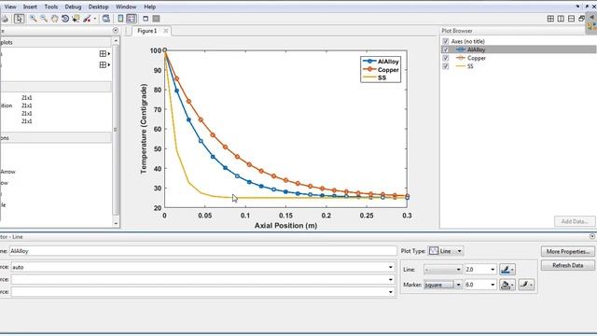Screen dimensions: 597x336
Task: Collapse the Figure Palette panel round button
Action: (x=116, y=30)
